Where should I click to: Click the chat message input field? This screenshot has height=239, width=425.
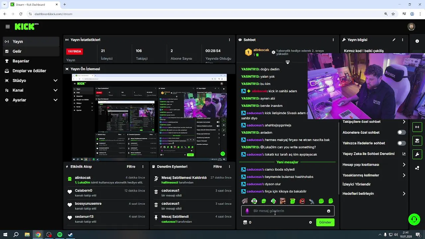[x=288, y=211]
